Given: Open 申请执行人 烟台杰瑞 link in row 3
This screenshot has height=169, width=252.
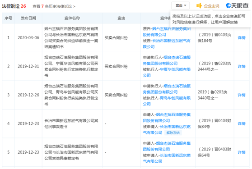Looking at the screenshot, I should 167,89.
